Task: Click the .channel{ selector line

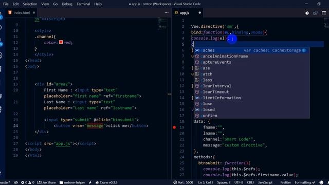Action: point(45,36)
